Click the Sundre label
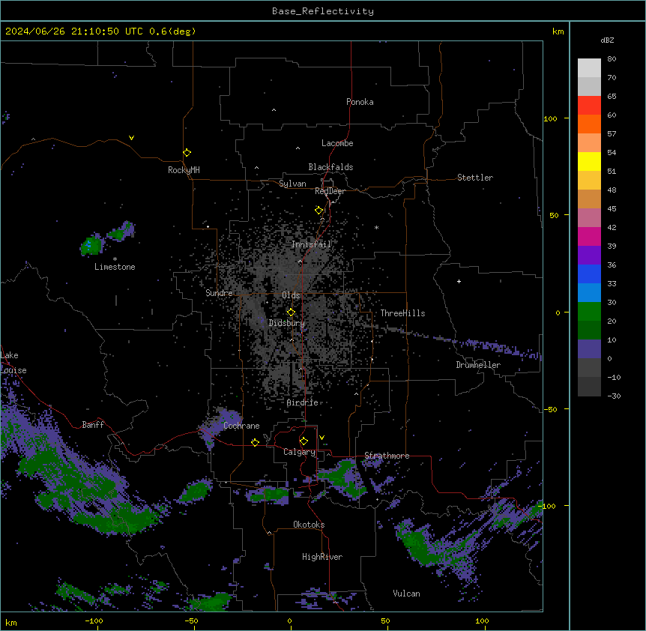The height and width of the screenshot is (631, 646). tap(219, 293)
